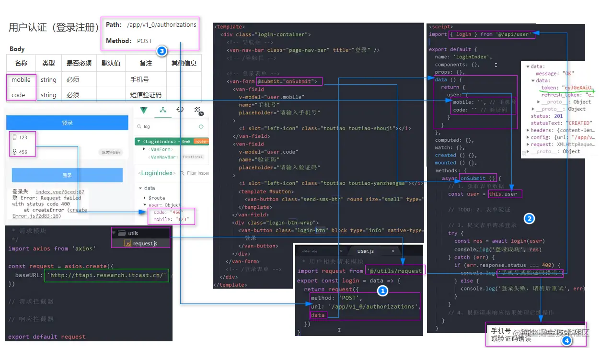
Task: Click the statusText: "CREATED" line
Action: coord(561,123)
